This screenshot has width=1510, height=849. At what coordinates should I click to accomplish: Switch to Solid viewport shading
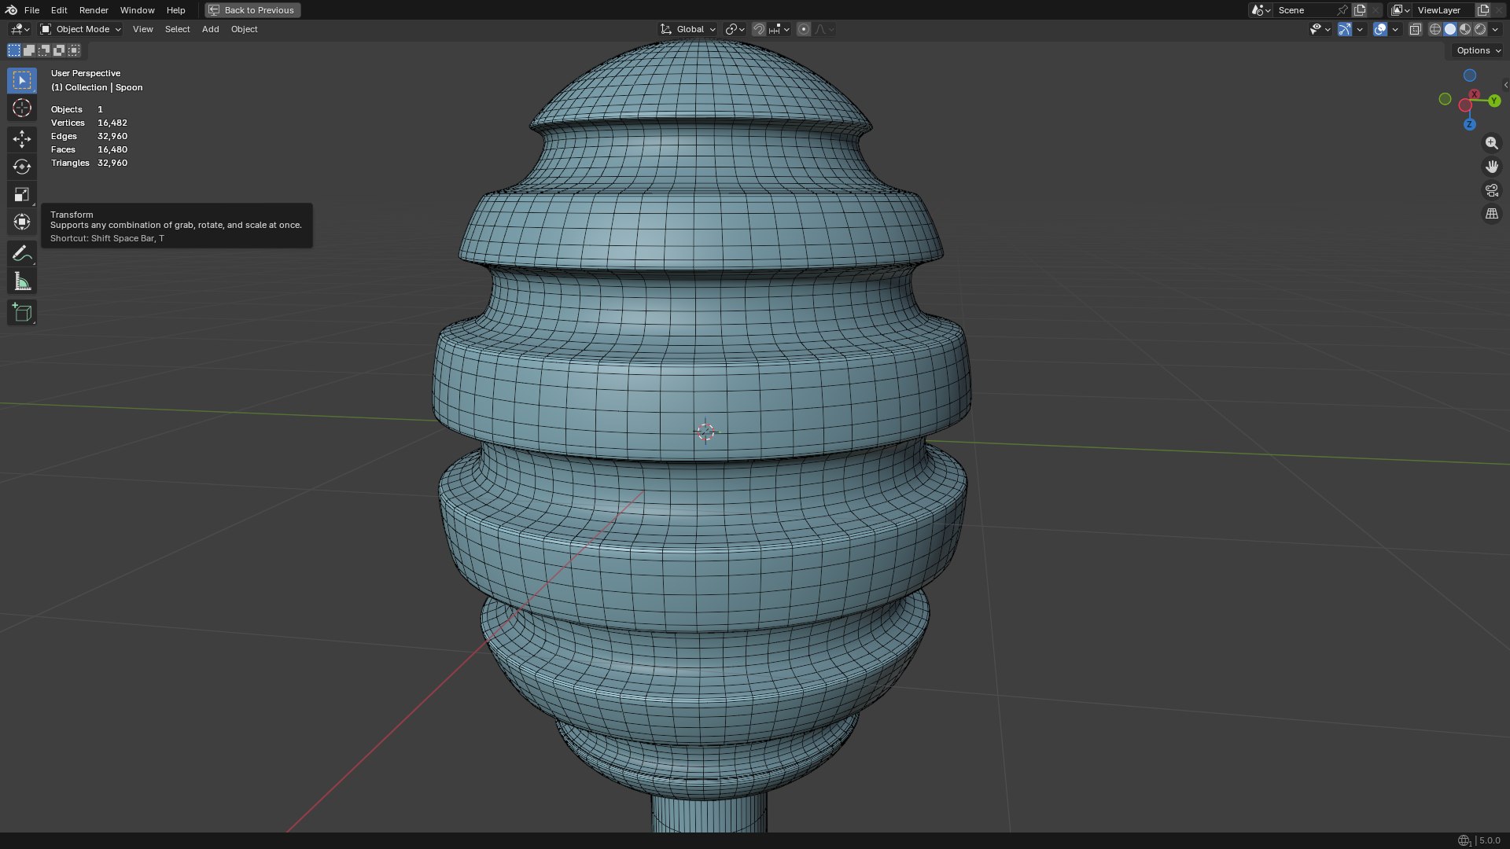(x=1450, y=29)
